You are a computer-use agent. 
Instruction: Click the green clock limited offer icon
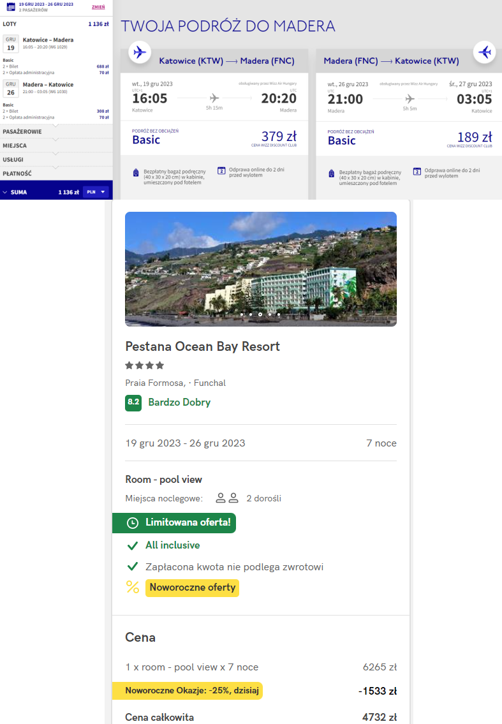tap(133, 523)
